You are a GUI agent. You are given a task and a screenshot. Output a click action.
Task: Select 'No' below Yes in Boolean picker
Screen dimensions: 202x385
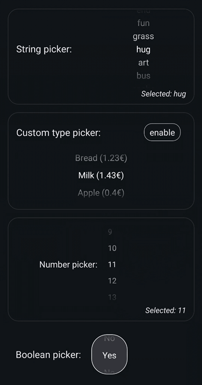(109, 371)
